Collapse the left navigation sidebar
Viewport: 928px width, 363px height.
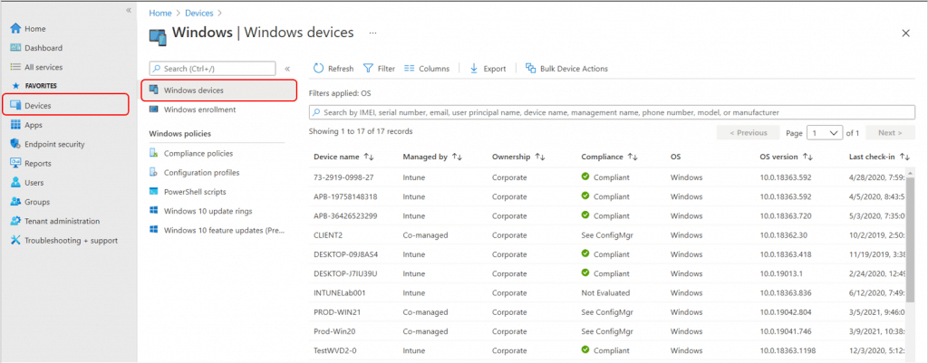(x=129, y=10)
